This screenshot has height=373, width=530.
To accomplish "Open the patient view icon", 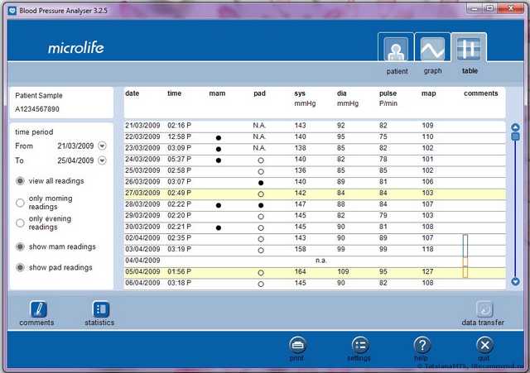I will point(396,48).
